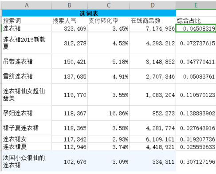The image size is (216, 174).
Task: Select the 法国小众很仙的连衣裙 cell
Action: pos(27,162)
